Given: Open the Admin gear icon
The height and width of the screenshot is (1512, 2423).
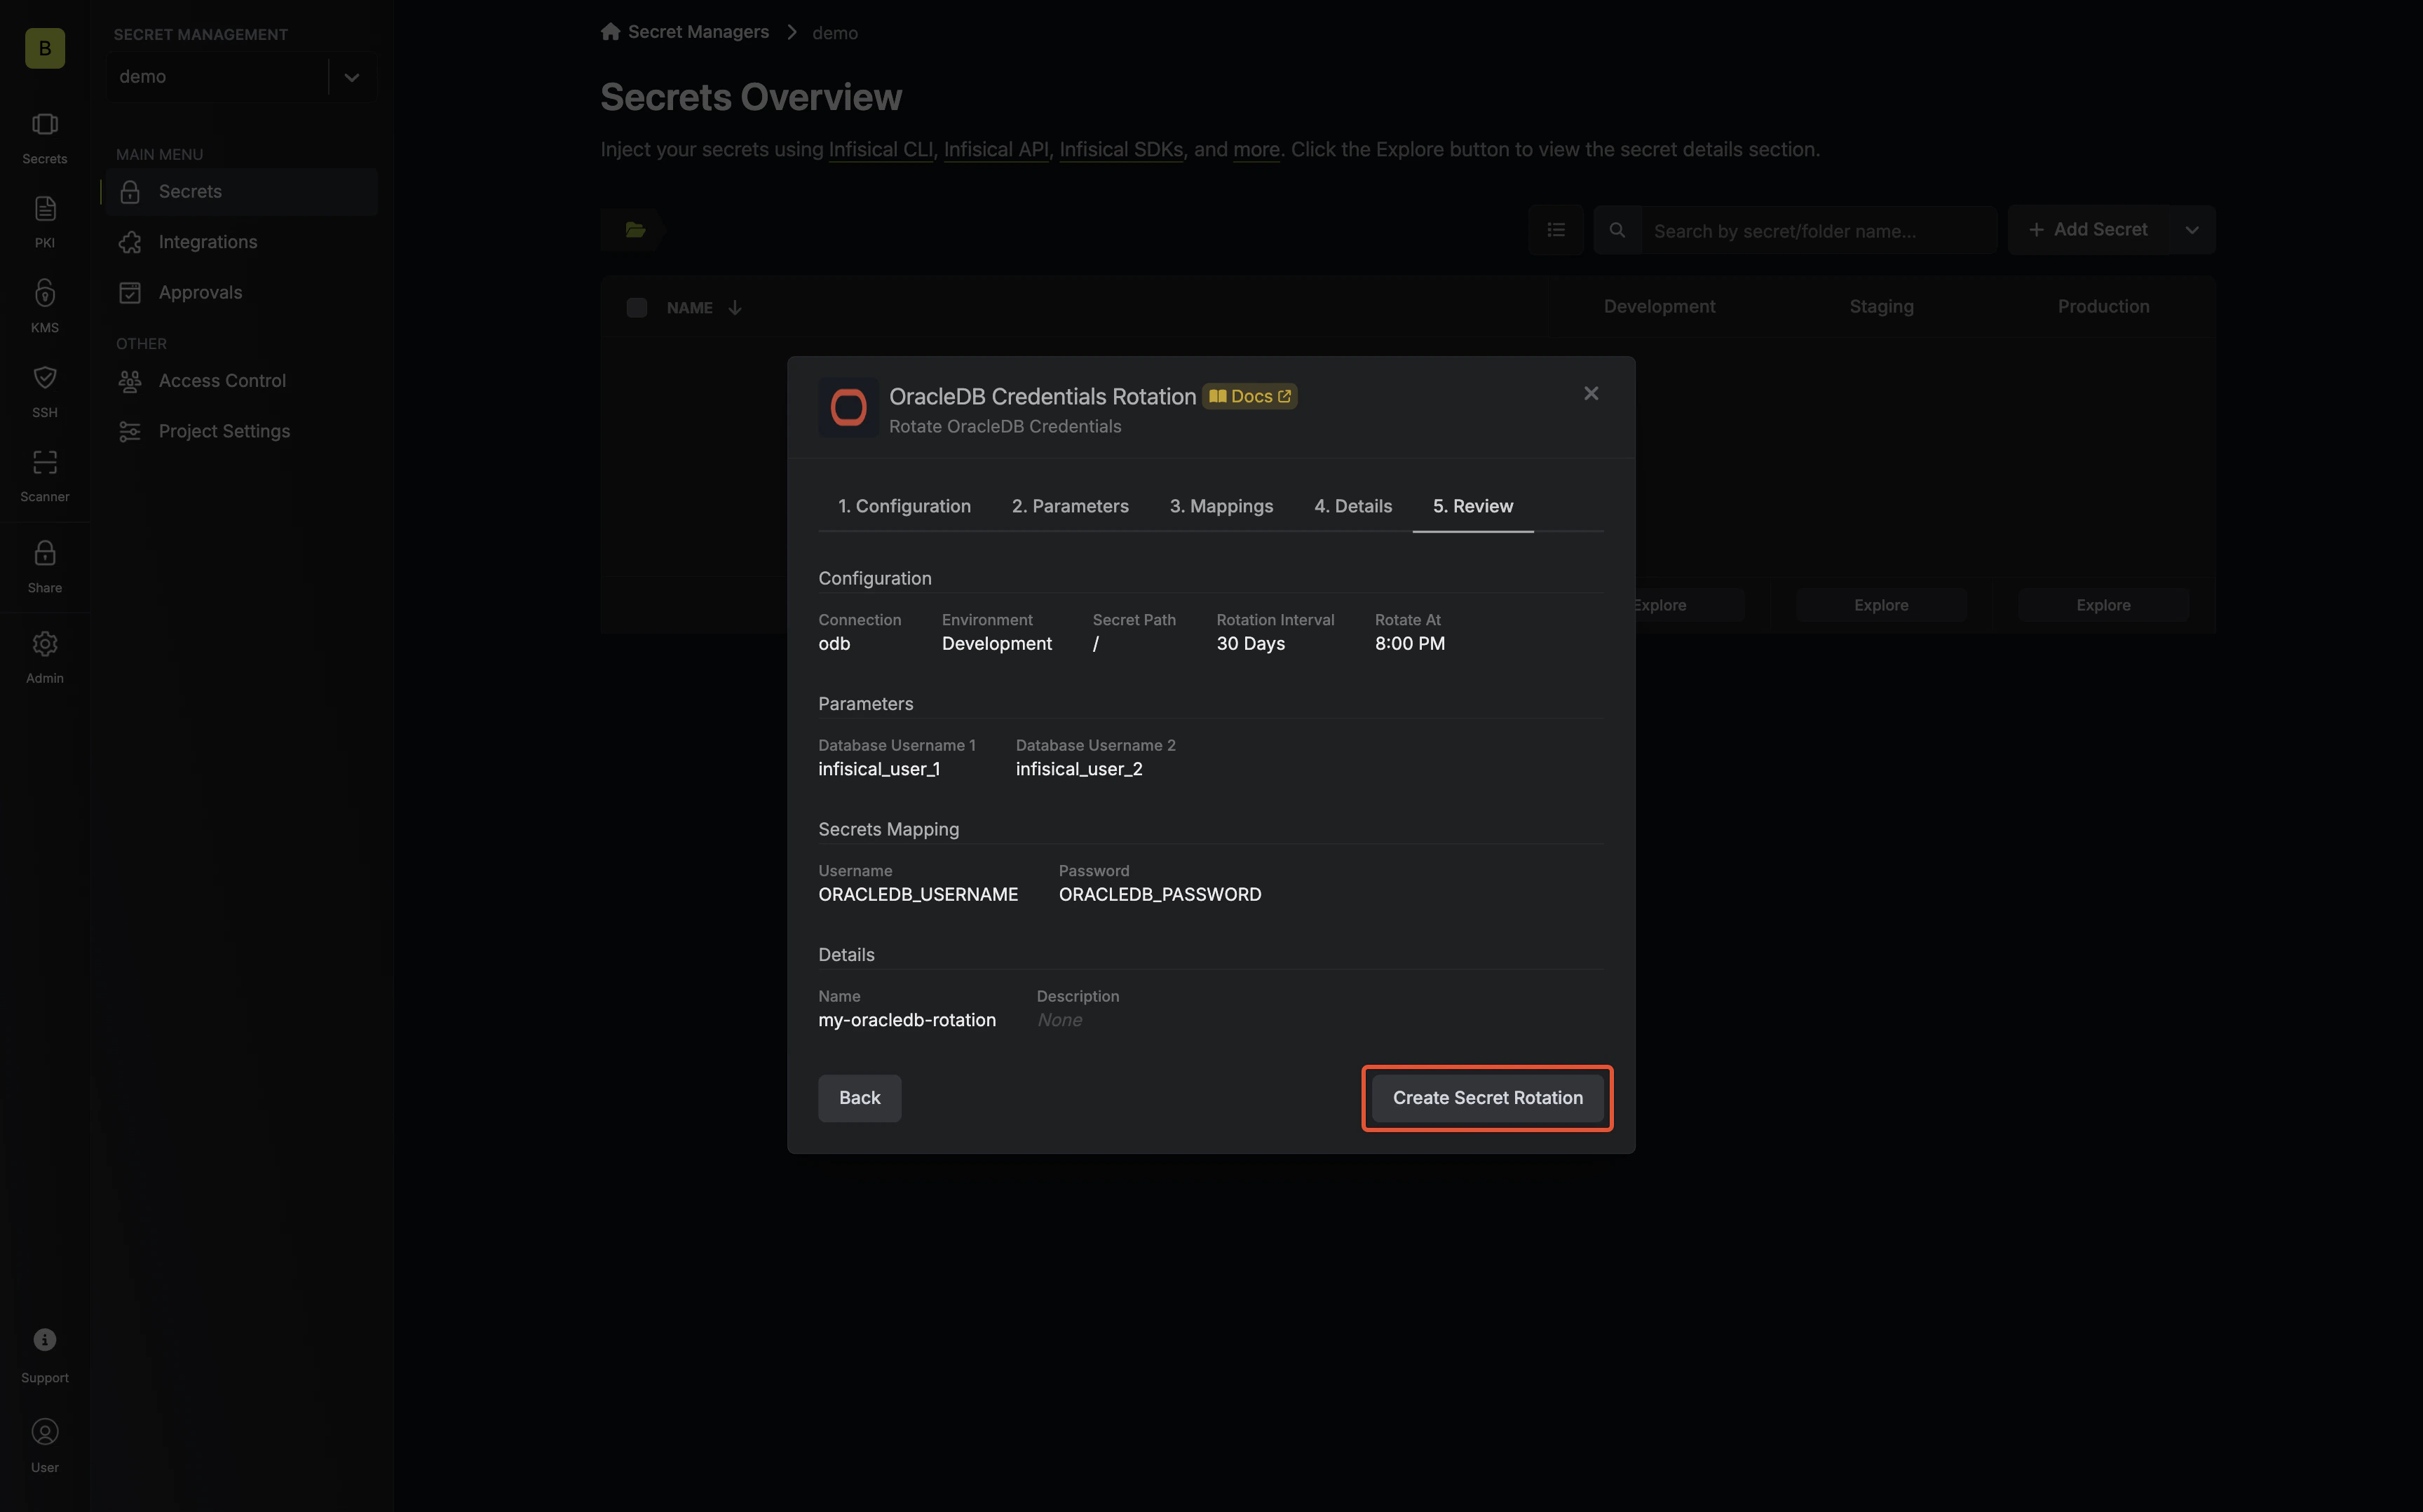Looking at the screenshot, I should pyautogui.click(x=45, y=644).
